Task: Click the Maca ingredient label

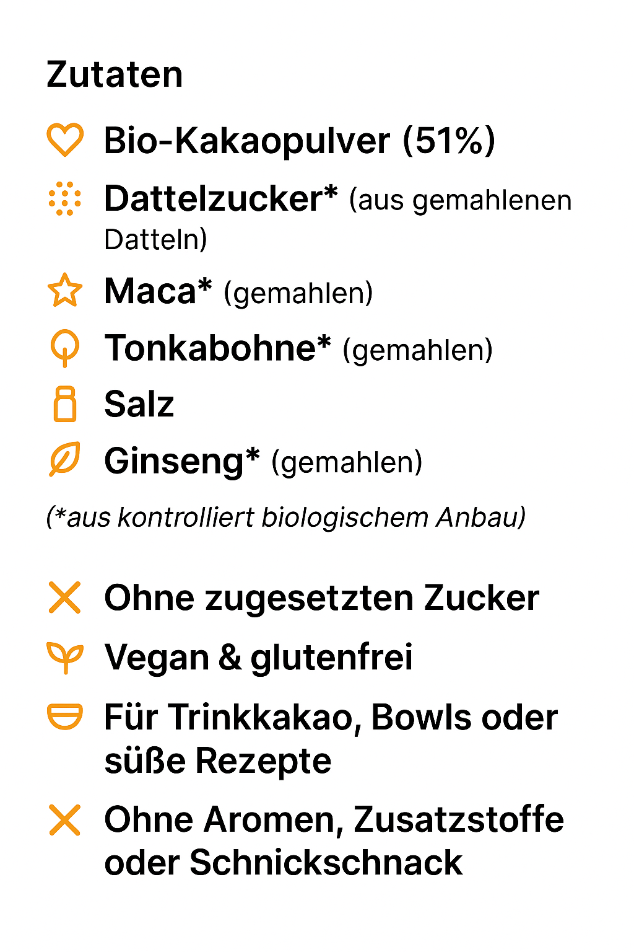Action: click(158, 291)
